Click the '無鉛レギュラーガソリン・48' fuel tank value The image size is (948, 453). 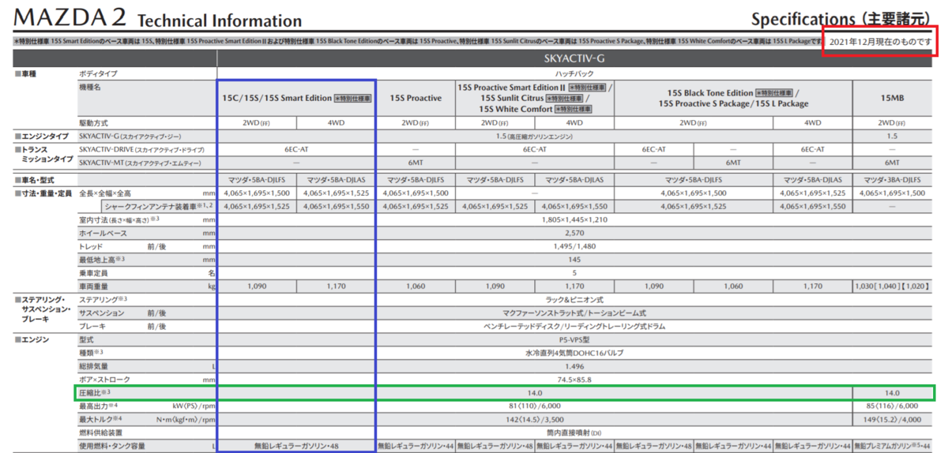point(296,446)
